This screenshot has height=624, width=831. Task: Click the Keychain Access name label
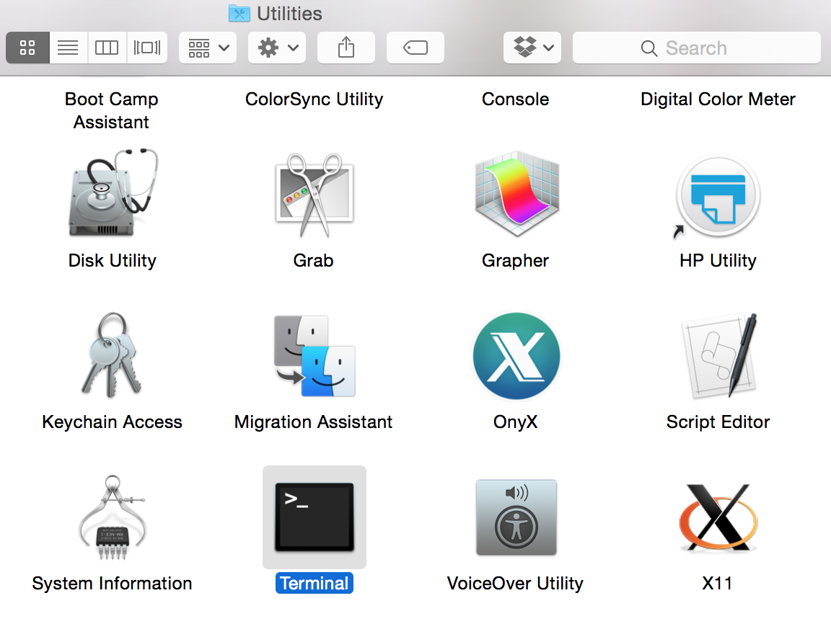click(113, 422)
